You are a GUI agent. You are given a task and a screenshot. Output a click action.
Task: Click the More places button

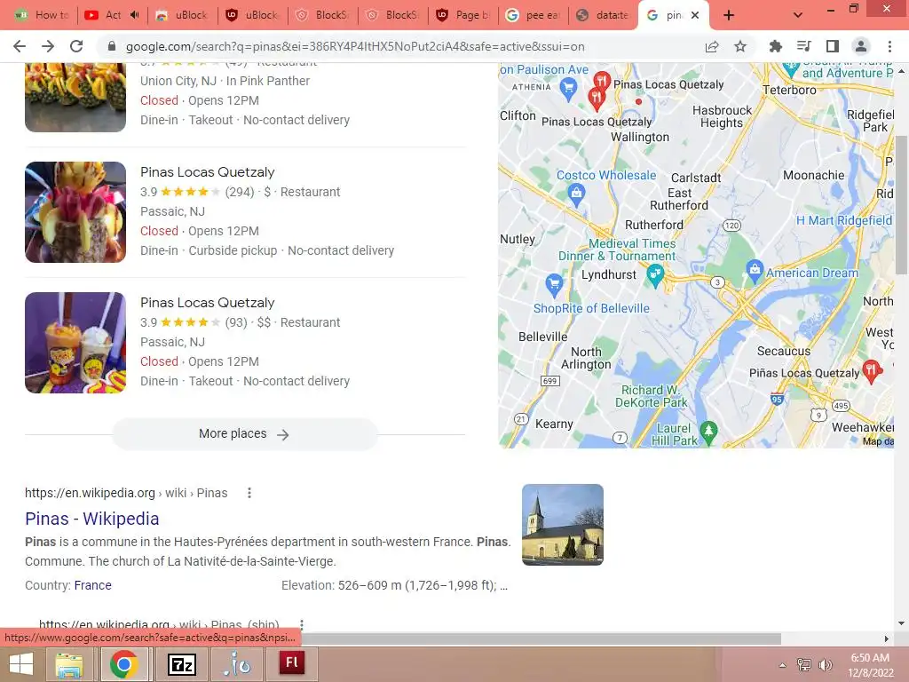click(x=245, y=433)
